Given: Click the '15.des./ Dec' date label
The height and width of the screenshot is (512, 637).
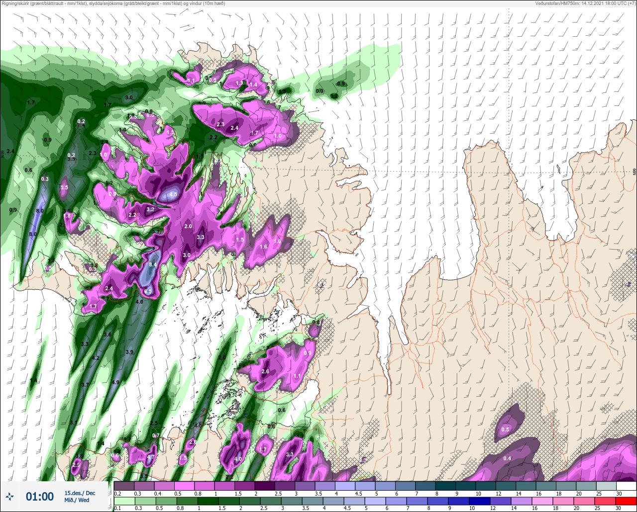Looking at the screenshot, I should pyautogui.click(x=80, y=493).
